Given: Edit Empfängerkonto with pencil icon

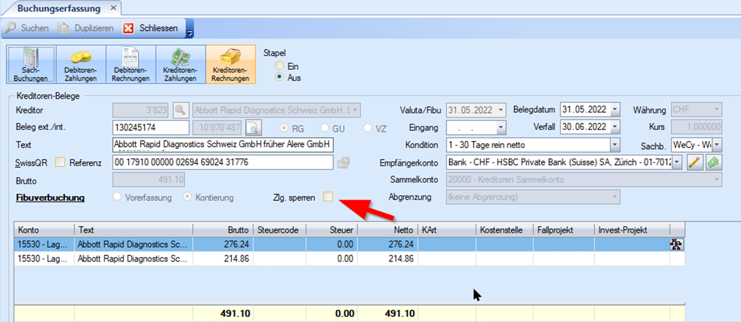Looking at the screenshot, I should (x=695, y=162).
